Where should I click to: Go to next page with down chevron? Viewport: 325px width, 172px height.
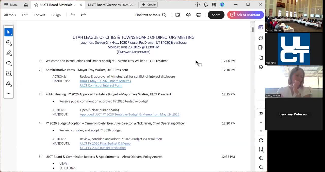pyautogui.click(x=261, y=131)
